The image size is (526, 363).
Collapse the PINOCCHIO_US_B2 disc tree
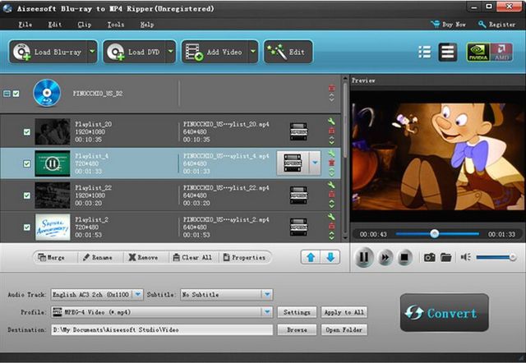[7, 94]
